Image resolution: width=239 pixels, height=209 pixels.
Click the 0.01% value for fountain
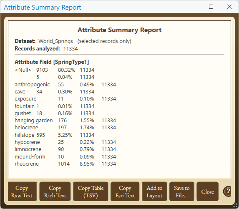(65, 106)
